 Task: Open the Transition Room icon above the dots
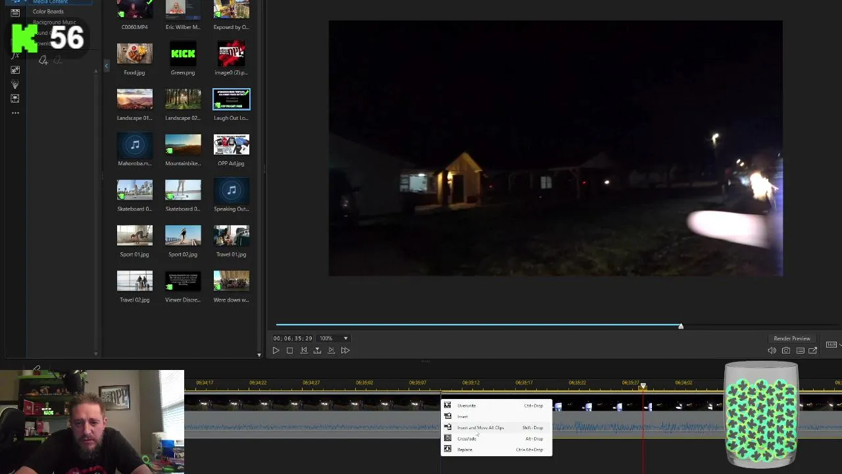(x=15, y=99)
